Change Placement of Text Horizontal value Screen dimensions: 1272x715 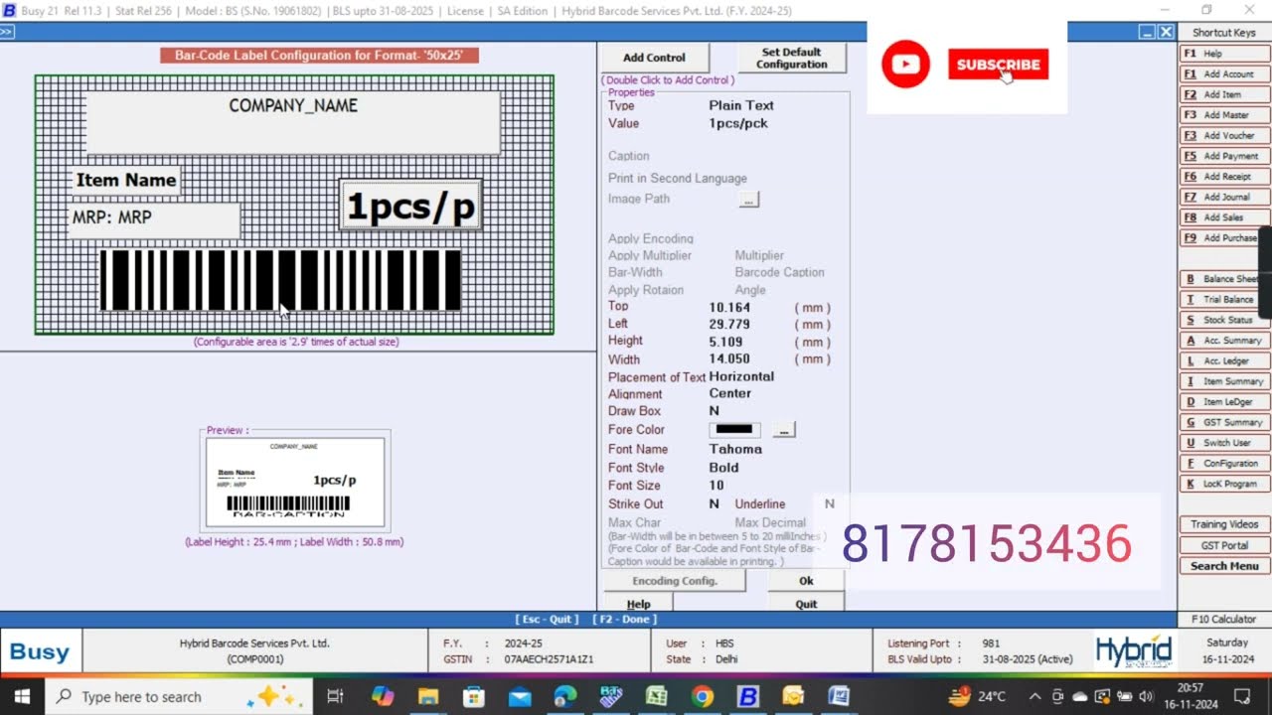pos(741,376)
